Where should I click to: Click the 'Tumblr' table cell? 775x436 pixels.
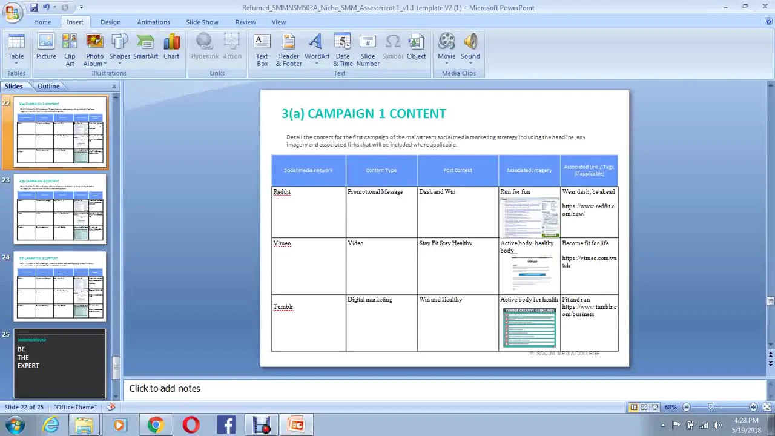pos(309,323)
